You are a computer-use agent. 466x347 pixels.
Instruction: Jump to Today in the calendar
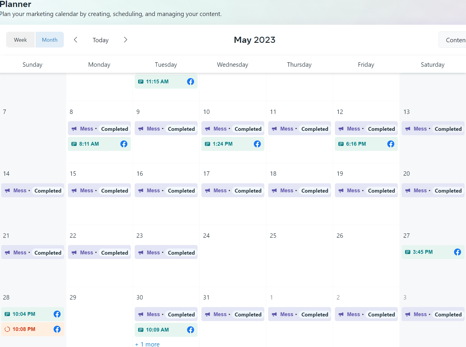coord(101,40)
